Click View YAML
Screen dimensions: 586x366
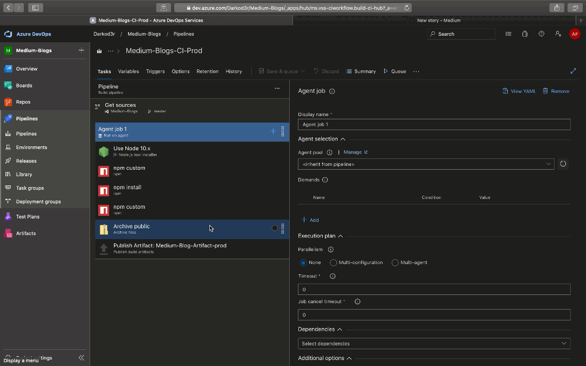(519, 91)
